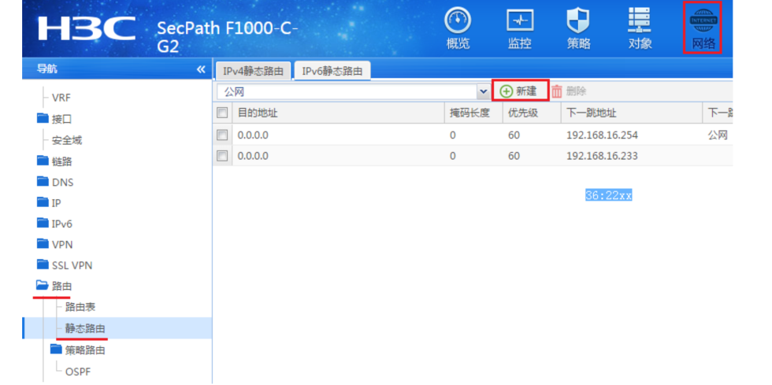The height and width of the screenshot is (385, 772).
Task: Click priority 60 in the 192.168.16.233 row
Action: pos(514,156)
